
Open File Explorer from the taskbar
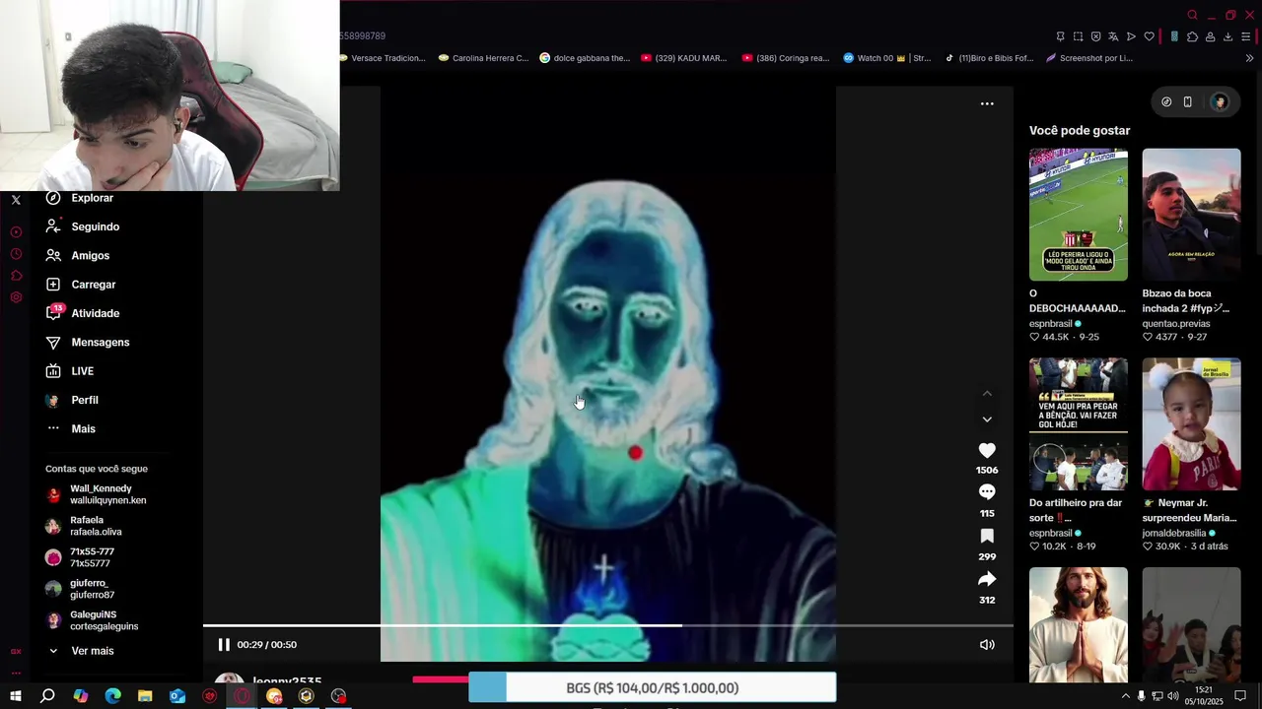coord(145,696)
